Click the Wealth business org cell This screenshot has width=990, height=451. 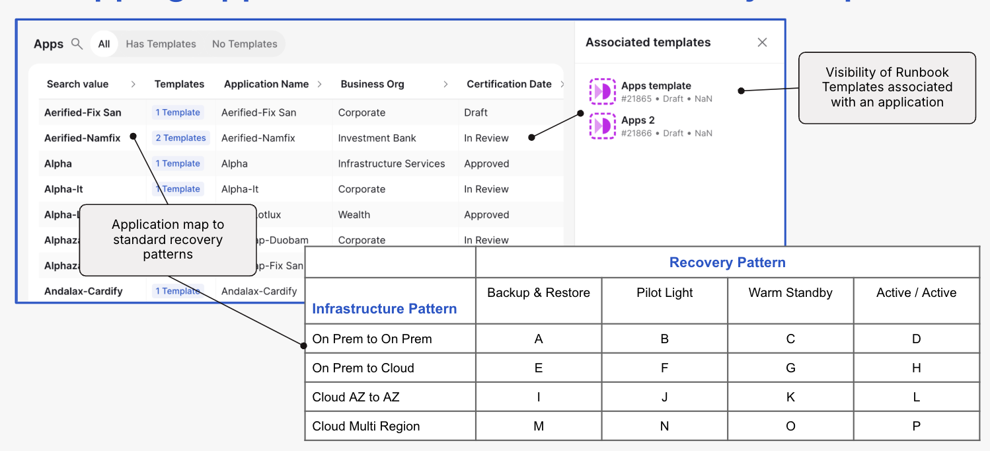354,215
